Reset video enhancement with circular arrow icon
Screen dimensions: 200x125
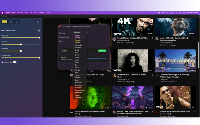click(39, 31)
